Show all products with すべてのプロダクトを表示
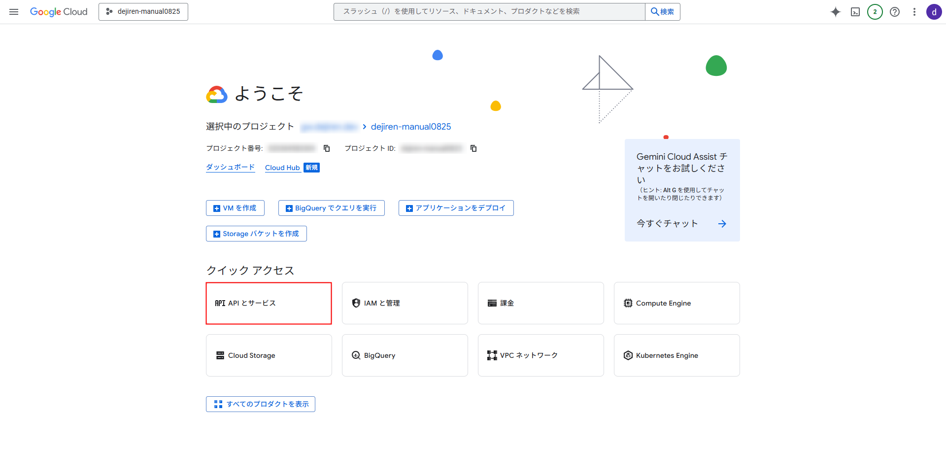This screenshot has width=946, height=449. click(x=261, y=404)
